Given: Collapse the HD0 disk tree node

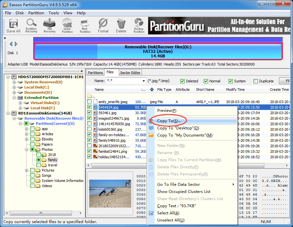Looking at the screenshot, I should click(8, 77).
